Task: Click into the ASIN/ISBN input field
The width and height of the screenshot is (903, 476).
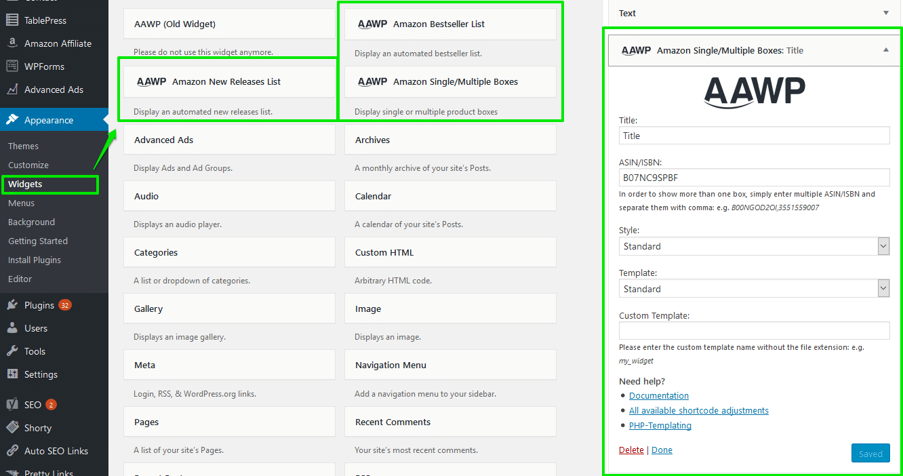Action: pos(755,178)
